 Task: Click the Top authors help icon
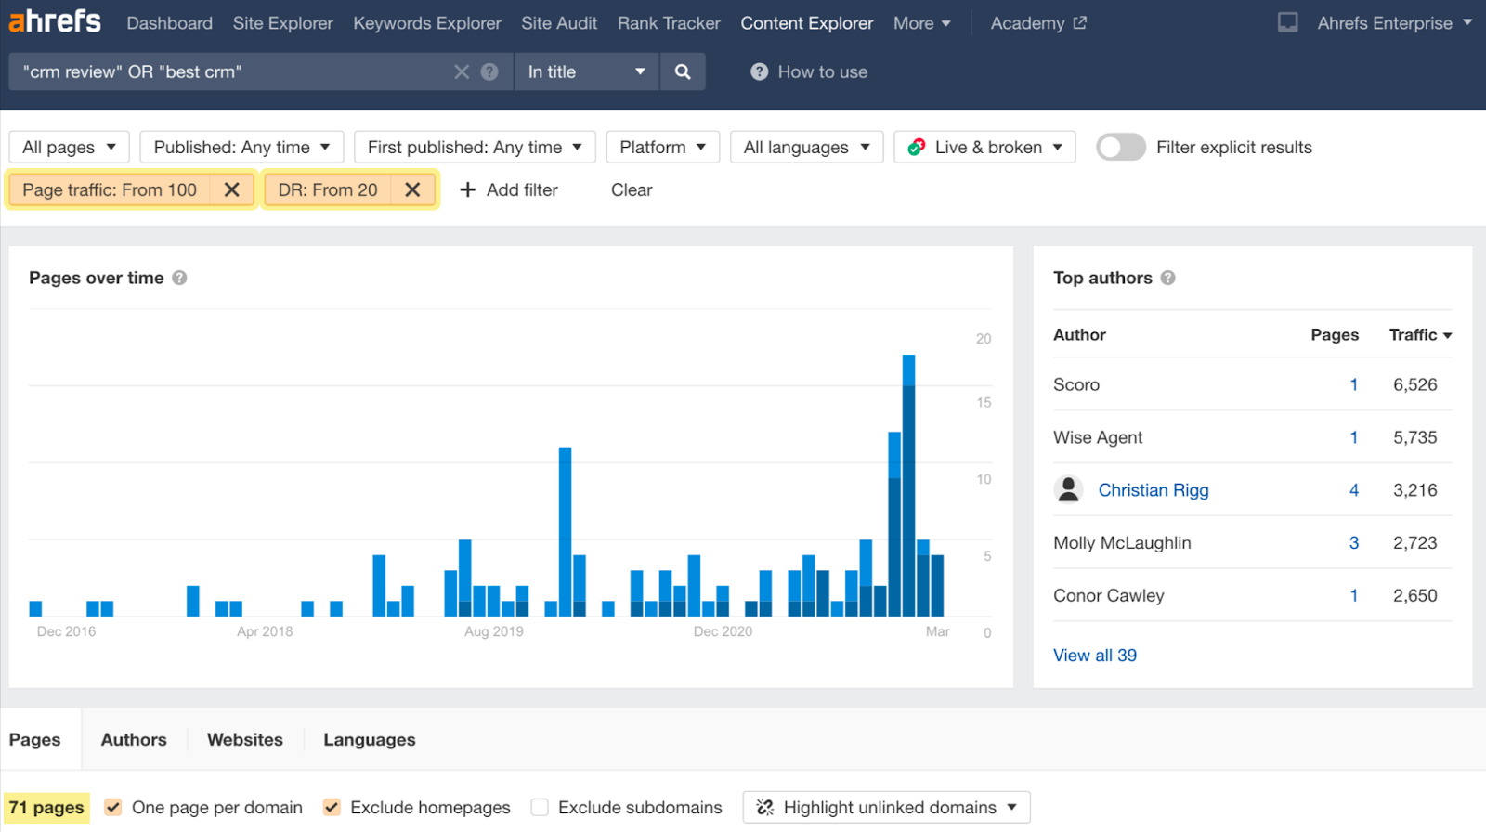click(1168, 278)
